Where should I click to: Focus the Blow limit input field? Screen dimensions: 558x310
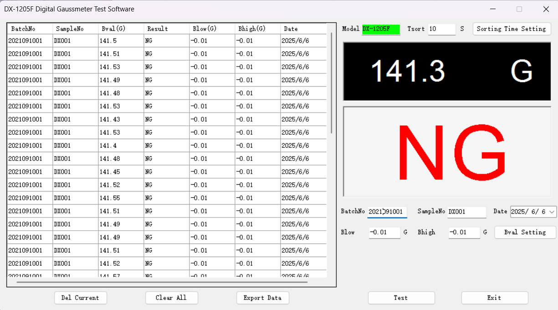[x=384, y=232]
